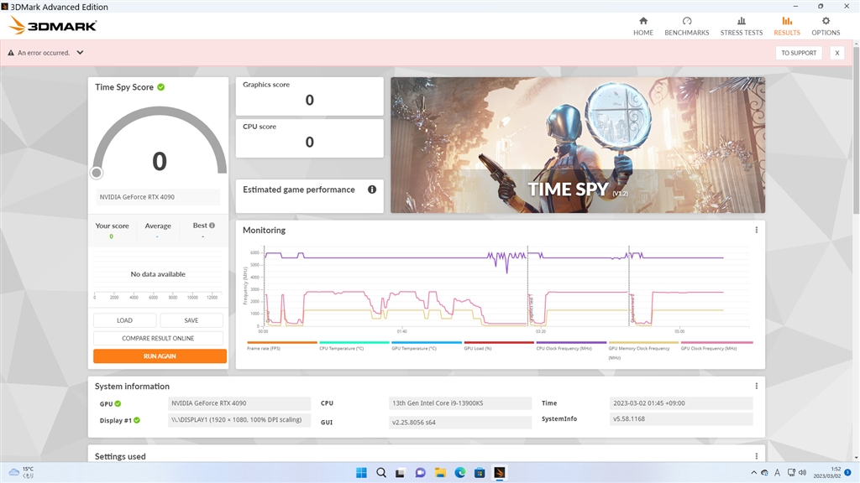Open the clock and date flyout

click(x=827, y=473)
